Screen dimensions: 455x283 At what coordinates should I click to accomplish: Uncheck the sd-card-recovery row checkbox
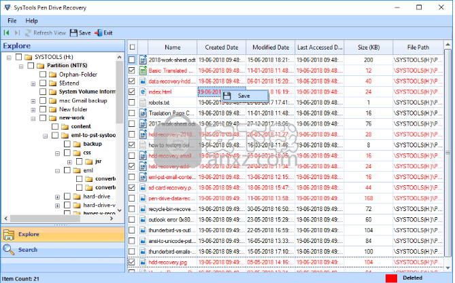tap(132, 188)
